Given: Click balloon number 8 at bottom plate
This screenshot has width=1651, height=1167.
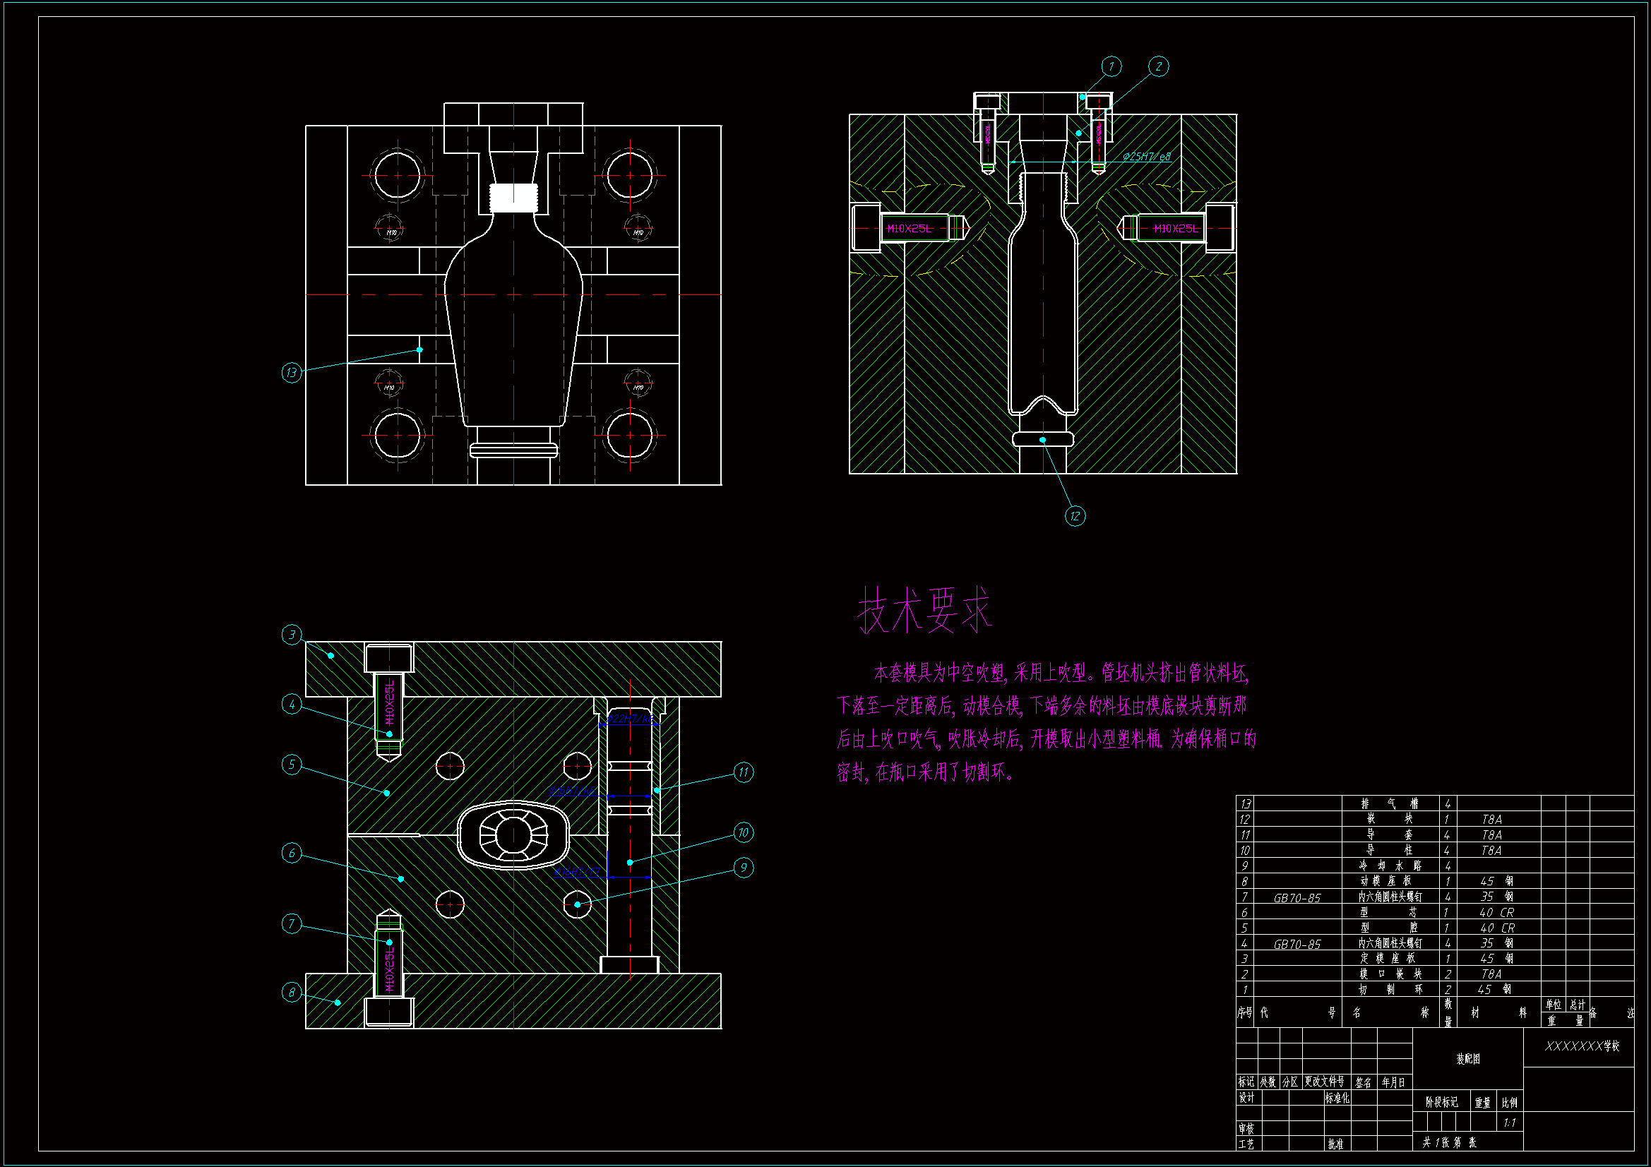Looking at the screenshot, I should point(291,993).
